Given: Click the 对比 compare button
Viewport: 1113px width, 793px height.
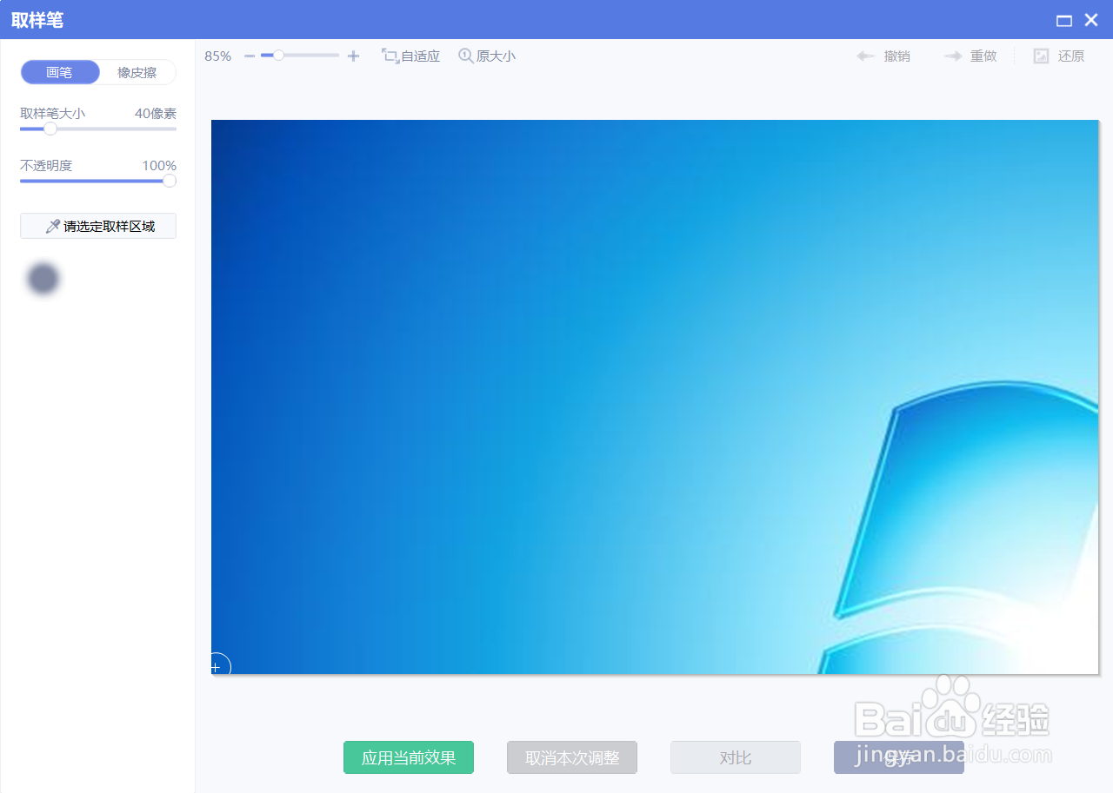Looking at the screenshot, I should click(x=736, y=757).
